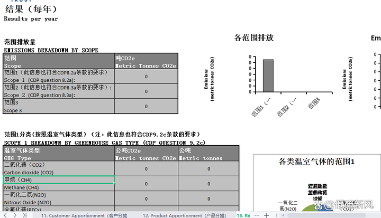This screenshot has height=218, width=381.
Task: Click the Scope 2 emissions value cell
Action: click(146, 91)
